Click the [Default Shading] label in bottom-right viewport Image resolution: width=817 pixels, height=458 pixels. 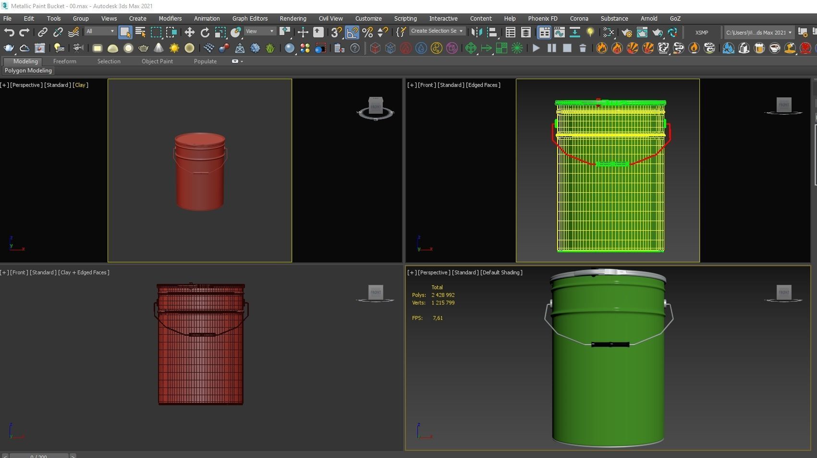(501, 272)
